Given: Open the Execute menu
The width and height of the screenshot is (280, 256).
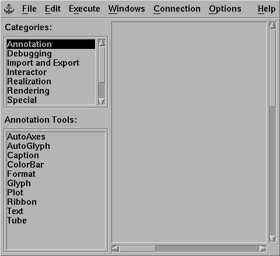Looking at the screenshot, I should (x=85, y=9).
